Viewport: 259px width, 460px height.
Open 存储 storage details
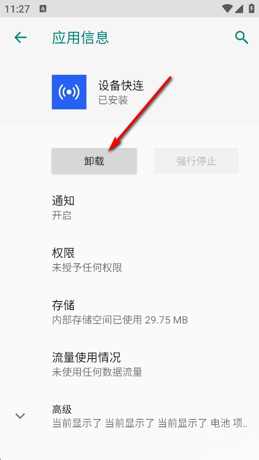pos(129,312)
